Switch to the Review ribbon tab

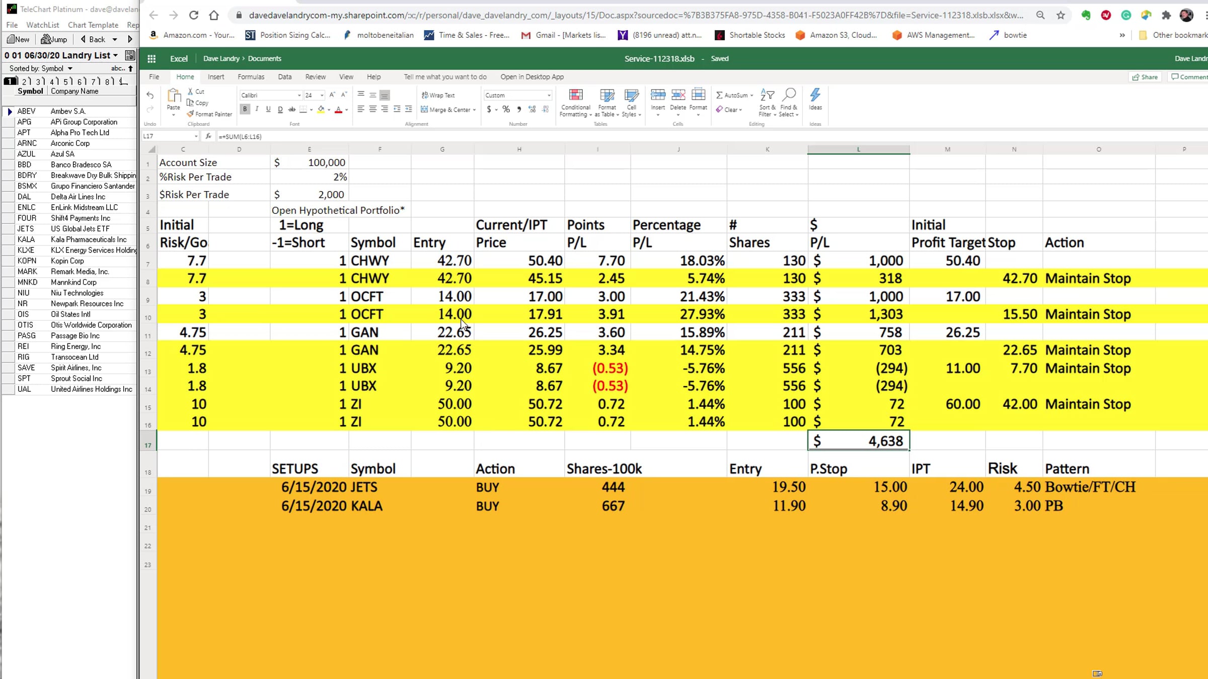[316, 77]
